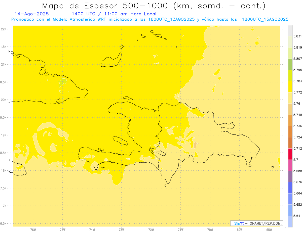
Task: Select the dark orange swatch between 5.712 and 5.724
Action: pyautogui.click(x=290, y=143)
